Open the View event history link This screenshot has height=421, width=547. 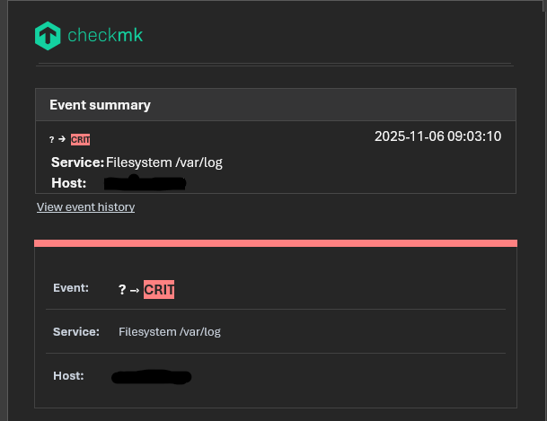click(x=85, y=207)
